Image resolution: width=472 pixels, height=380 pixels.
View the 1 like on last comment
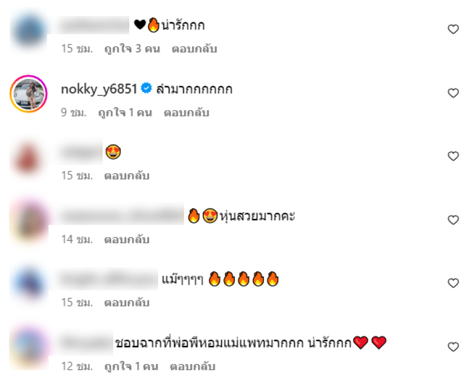[131, 366]
